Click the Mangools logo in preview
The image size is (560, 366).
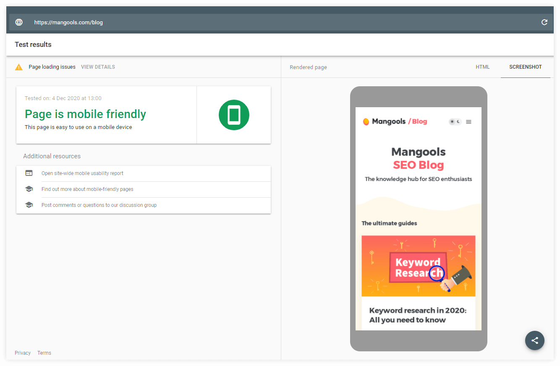[384, 121]
